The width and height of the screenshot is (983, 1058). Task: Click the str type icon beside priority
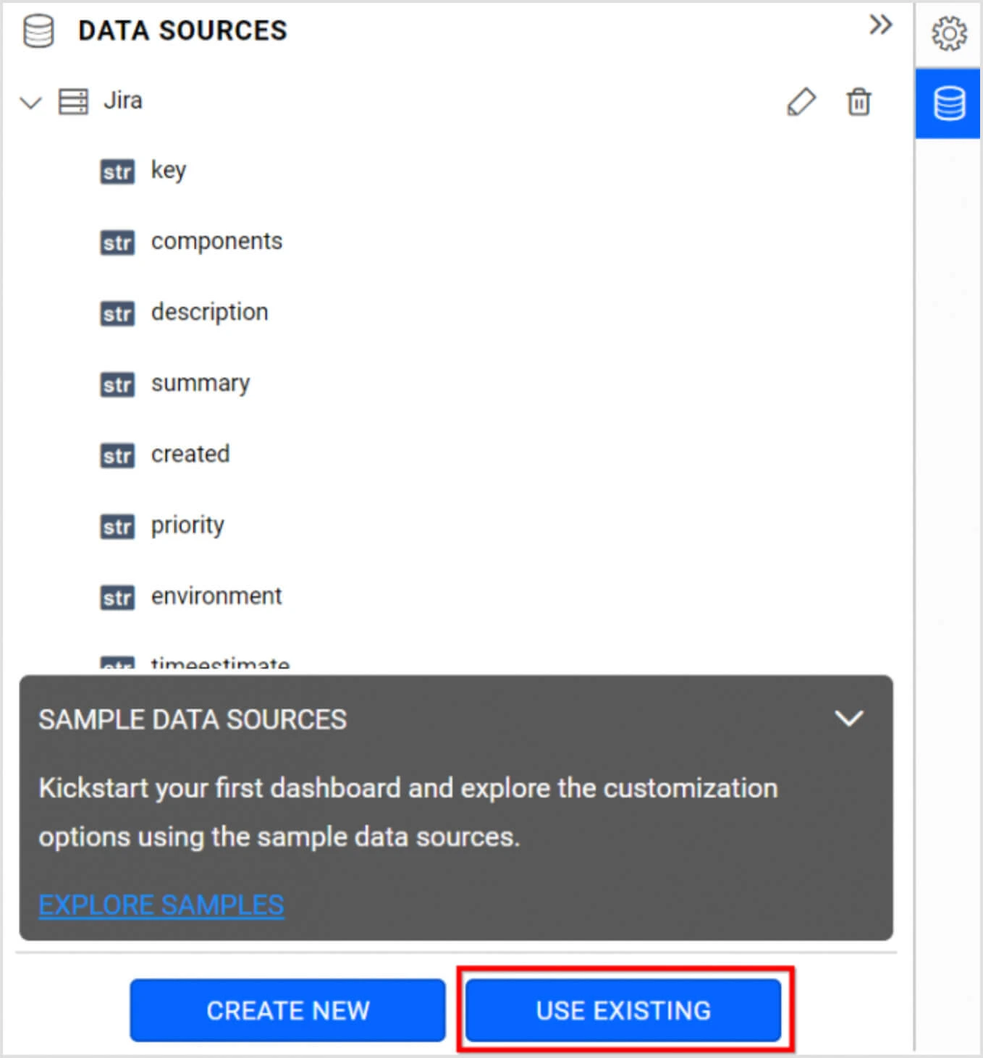(117, 526)
